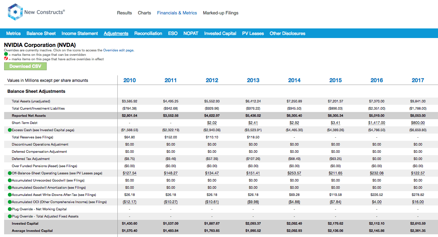Select 2017 Reported Net Assets value $8,053.00
438x237 pixels.
[418, 116]
